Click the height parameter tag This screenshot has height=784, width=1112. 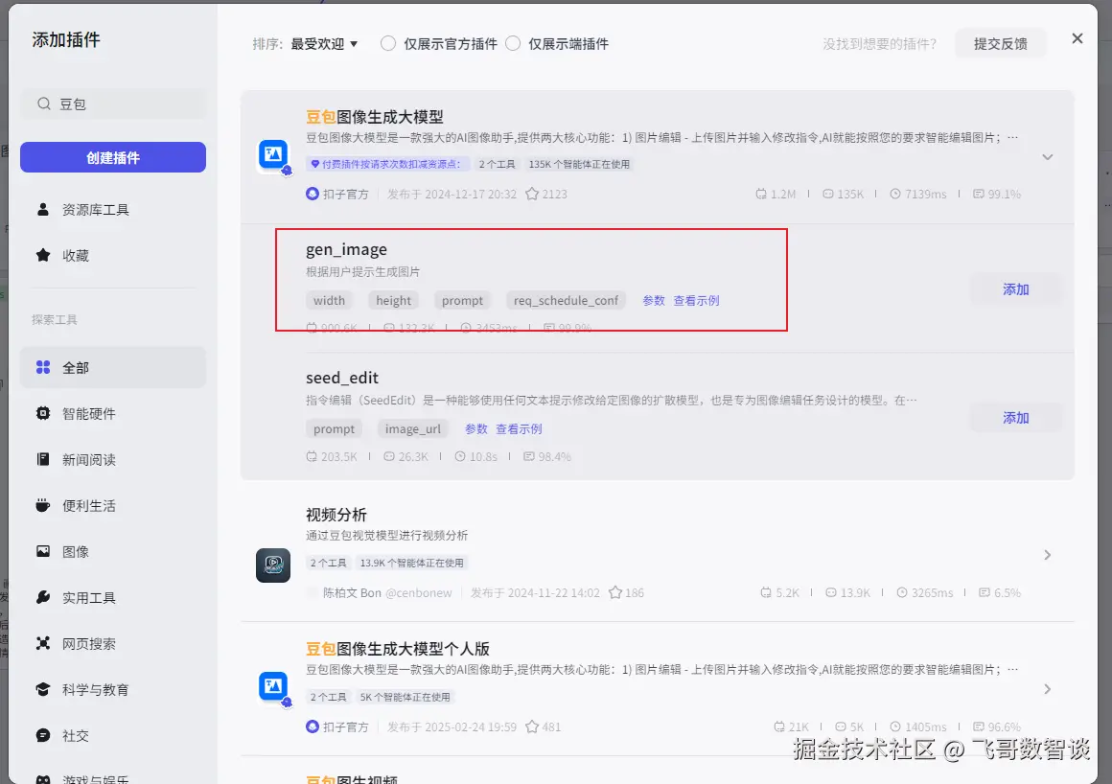[394, 301]
